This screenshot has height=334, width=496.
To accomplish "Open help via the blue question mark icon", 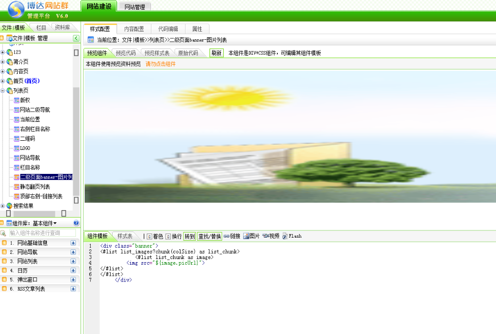I will click(76, 223).
